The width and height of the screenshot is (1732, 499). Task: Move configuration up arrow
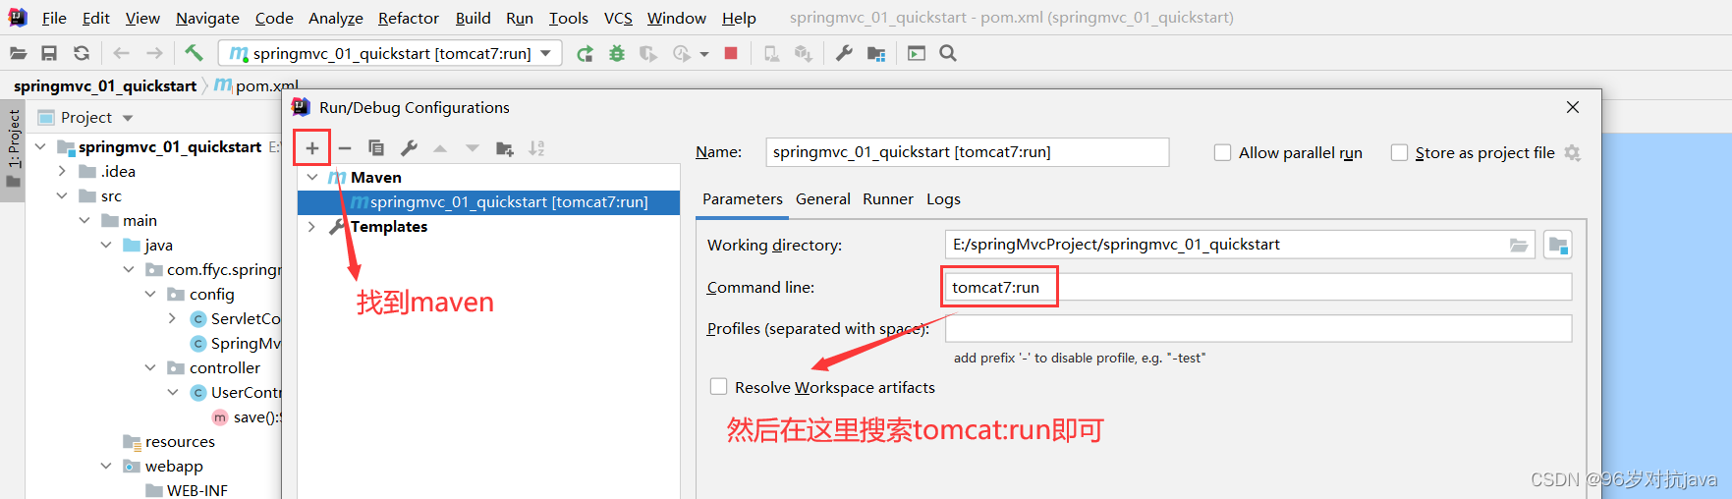click(x=440, y=148)
